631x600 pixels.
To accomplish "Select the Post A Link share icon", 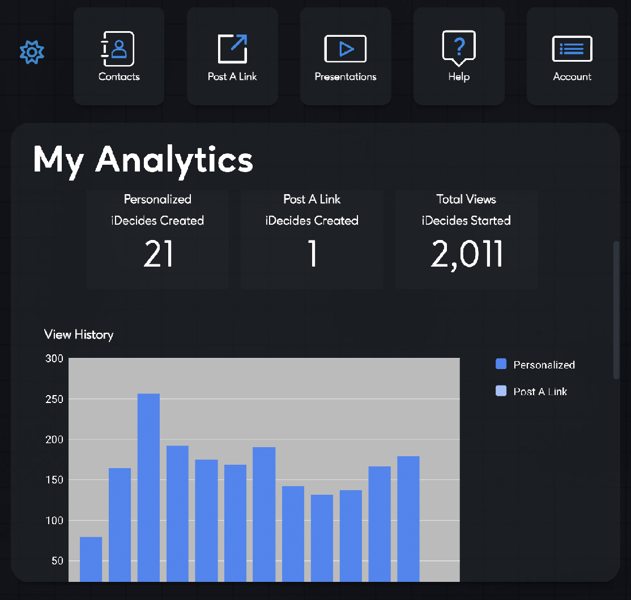I will [x=232, y=48].
